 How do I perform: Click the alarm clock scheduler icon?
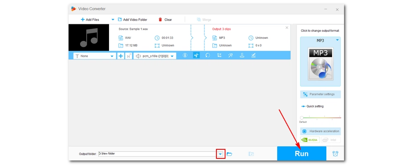335,154
